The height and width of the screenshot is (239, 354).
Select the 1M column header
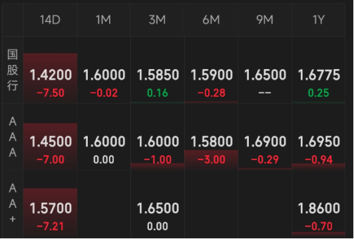click(104, 20)
